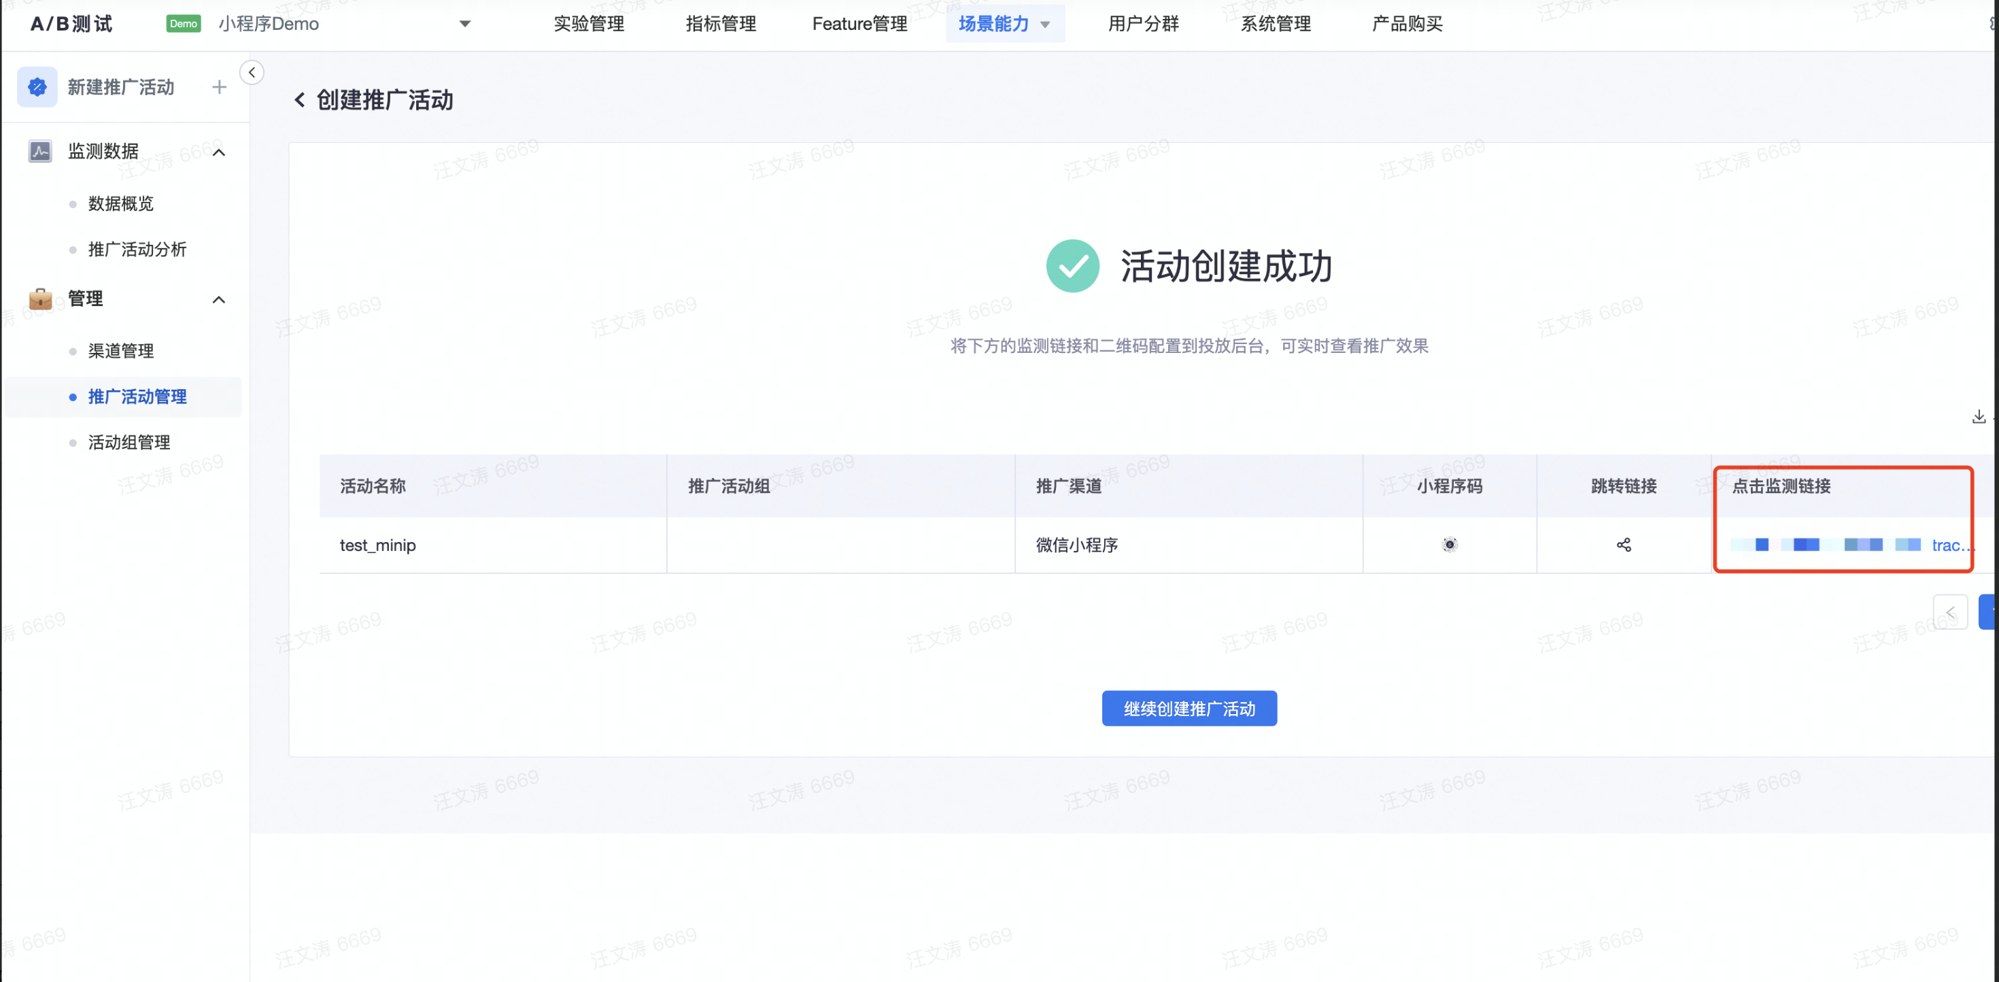Viewport: 1999px width, 982px height.
Task: Open 数据概览 in the sidebar
Action: pos(121,203)
